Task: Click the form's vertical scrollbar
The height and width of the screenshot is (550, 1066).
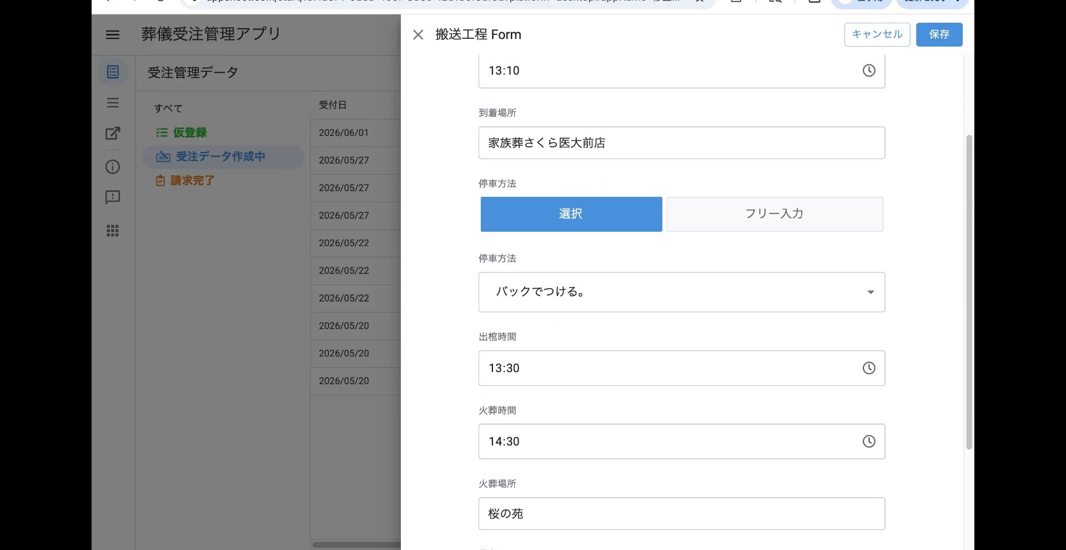Action: click(969, 292)
